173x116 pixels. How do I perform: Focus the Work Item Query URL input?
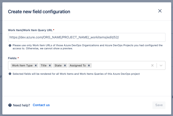(86, 37)
